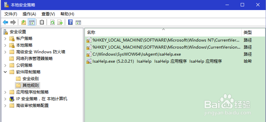Expand the IP 安全策略 tree node
The width and height of the screenshot is (266, 122).
pos(5,99)
